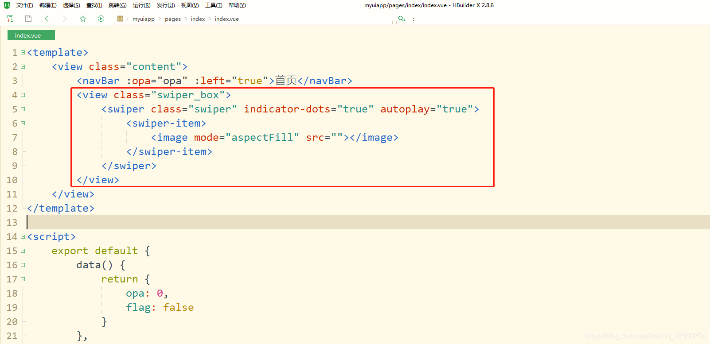Open the 查找(I) menu
The image size is (710, 344).
coord(94,5)
